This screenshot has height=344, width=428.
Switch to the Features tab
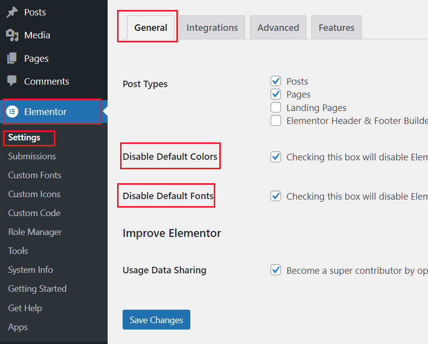click(336, 27)
